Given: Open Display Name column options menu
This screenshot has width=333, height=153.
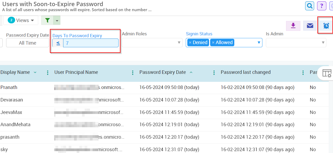Looking at the screenshot, I should pos(48,73).
